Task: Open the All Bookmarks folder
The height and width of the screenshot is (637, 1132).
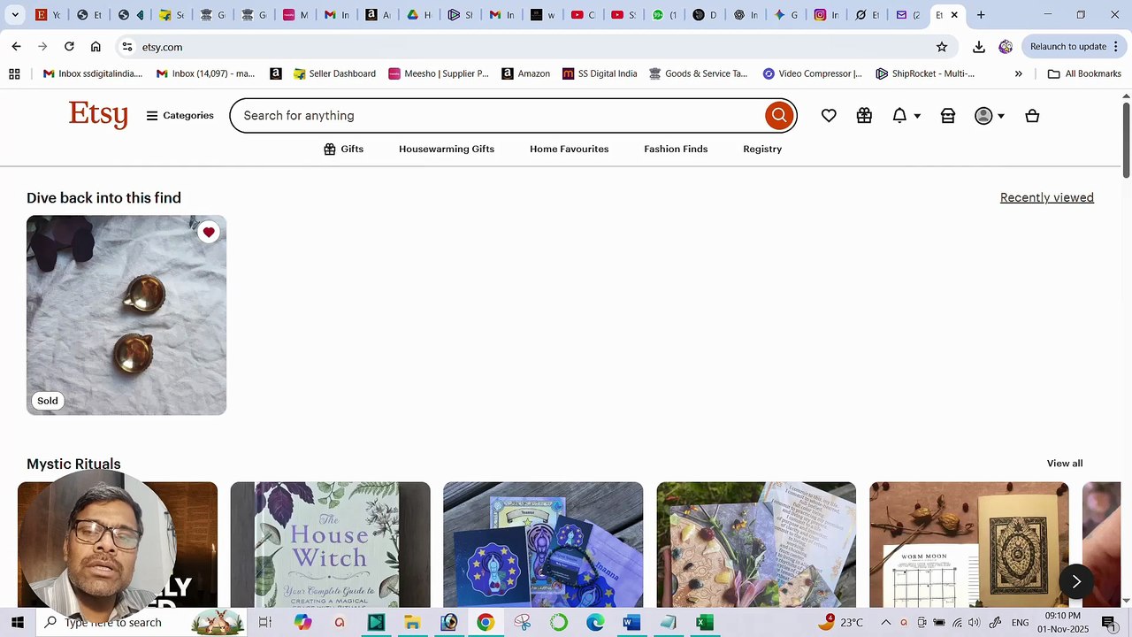Action: tap(1084, 73)
